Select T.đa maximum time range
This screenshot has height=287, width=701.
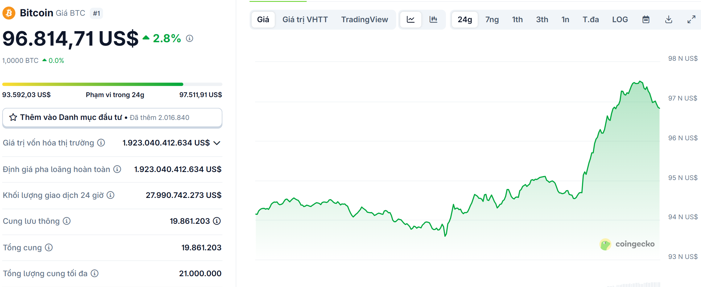[x=591, y=19]
